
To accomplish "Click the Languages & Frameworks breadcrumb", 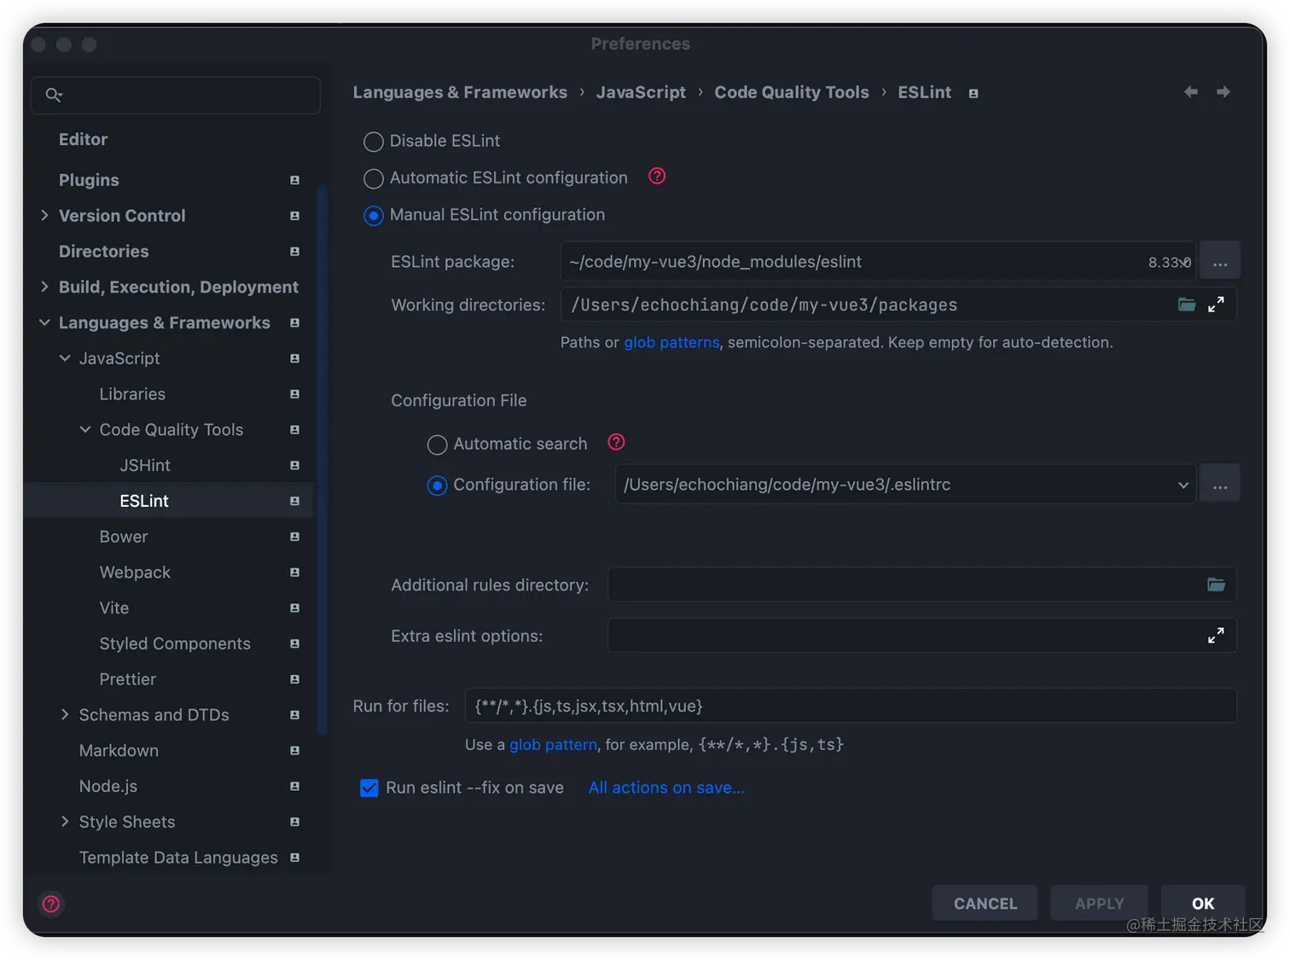I will tap(460, 92).
